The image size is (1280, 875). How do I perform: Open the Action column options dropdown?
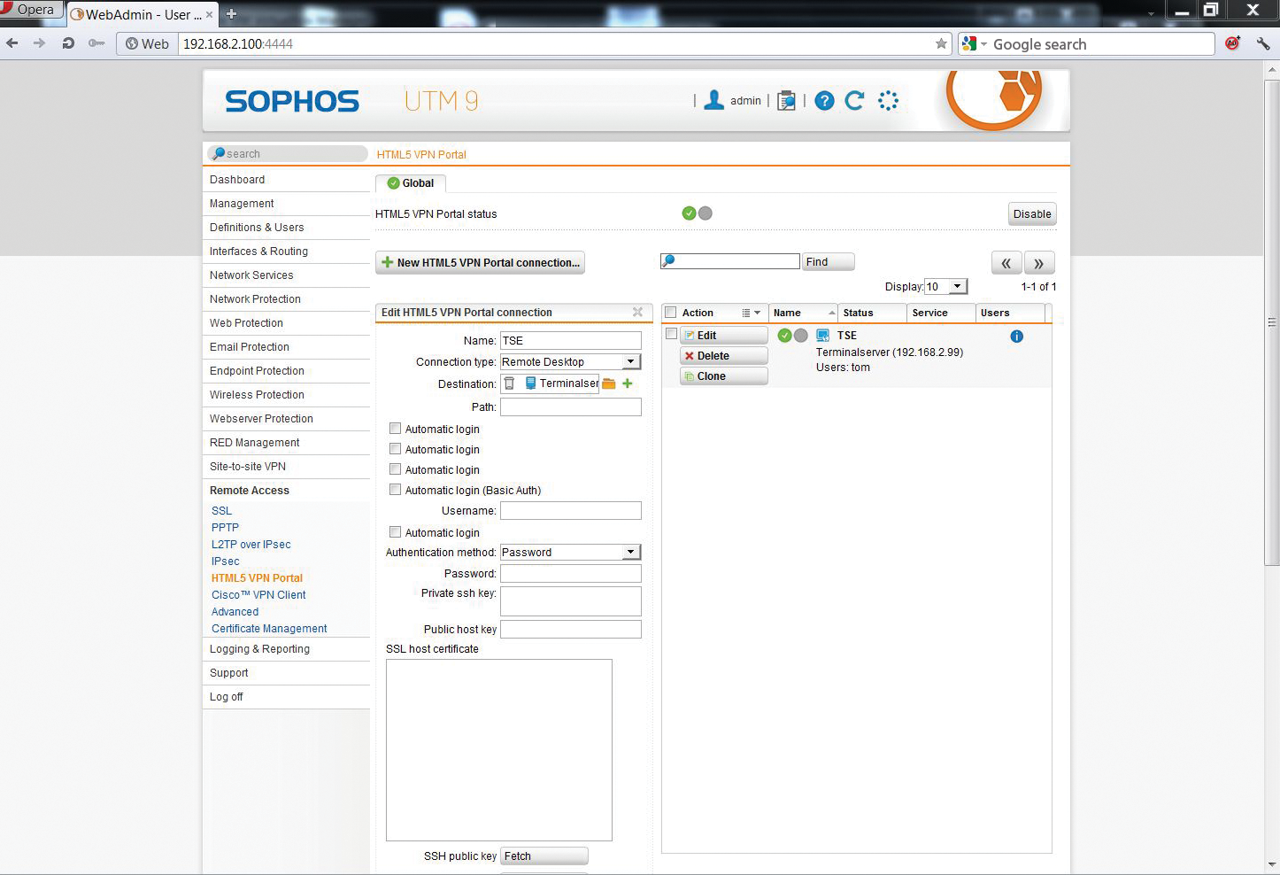752,313
